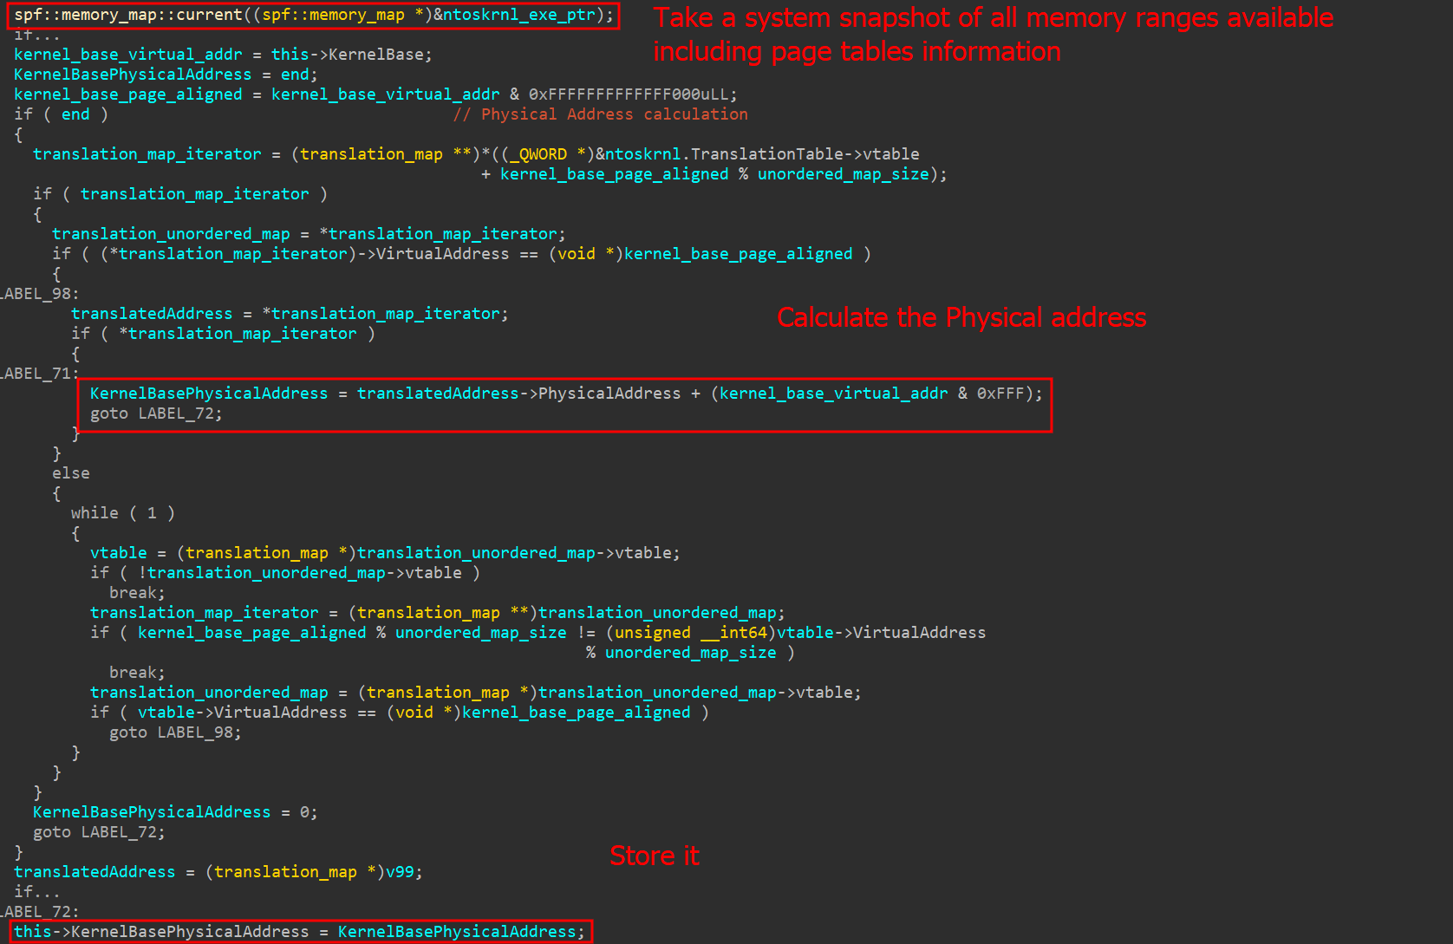This screenshot has width=1453, height=944.
Task: Select the ntoskrnl_exe_ptr argument
Action: (518, 15)
